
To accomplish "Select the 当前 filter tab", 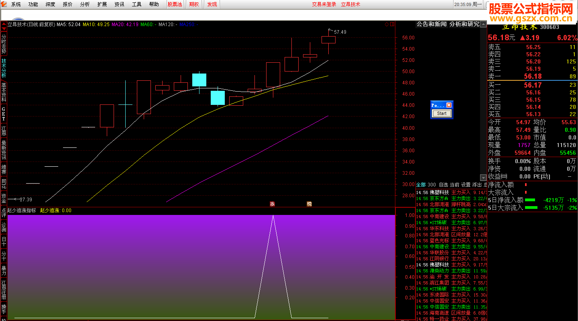I will pos(454,185).
